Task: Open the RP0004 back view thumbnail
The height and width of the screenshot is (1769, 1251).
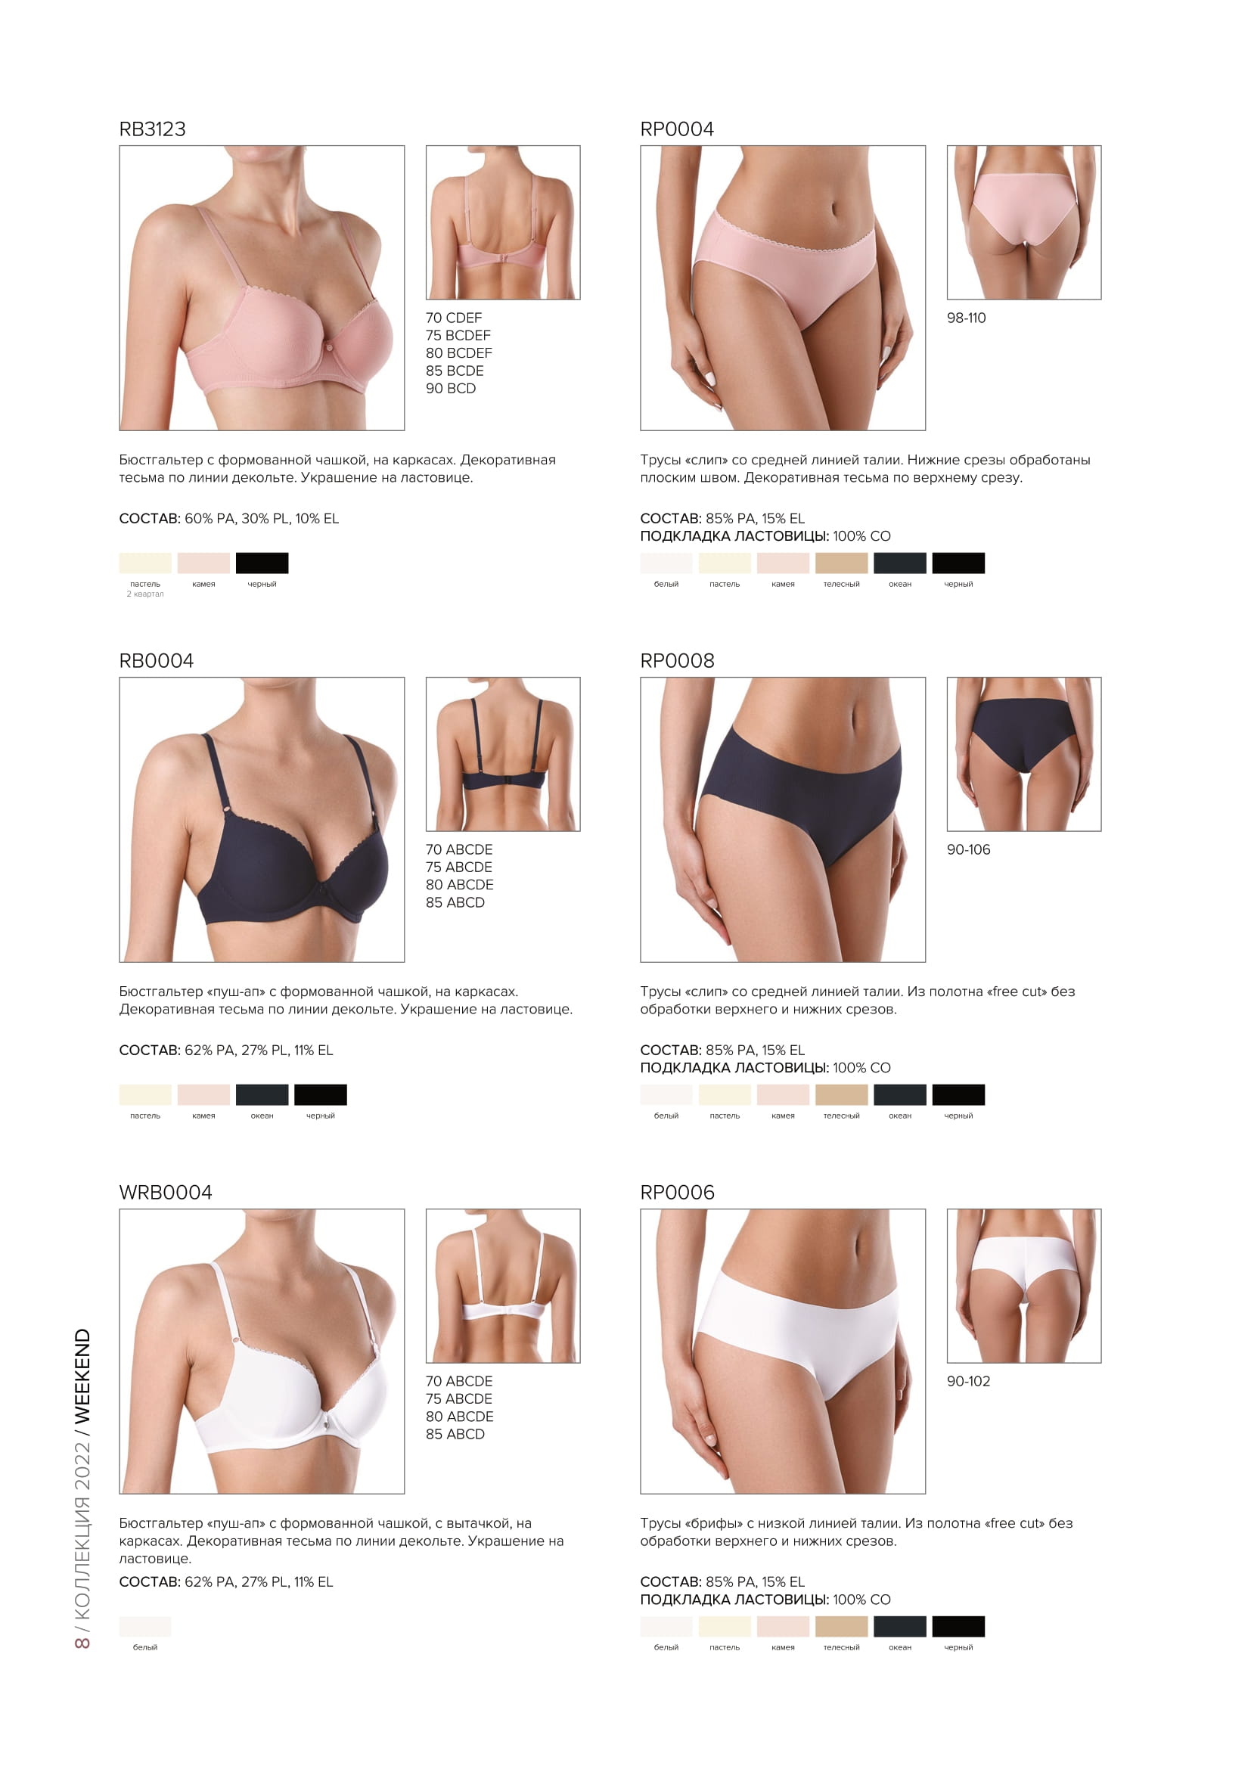Action: [1024, 222]
